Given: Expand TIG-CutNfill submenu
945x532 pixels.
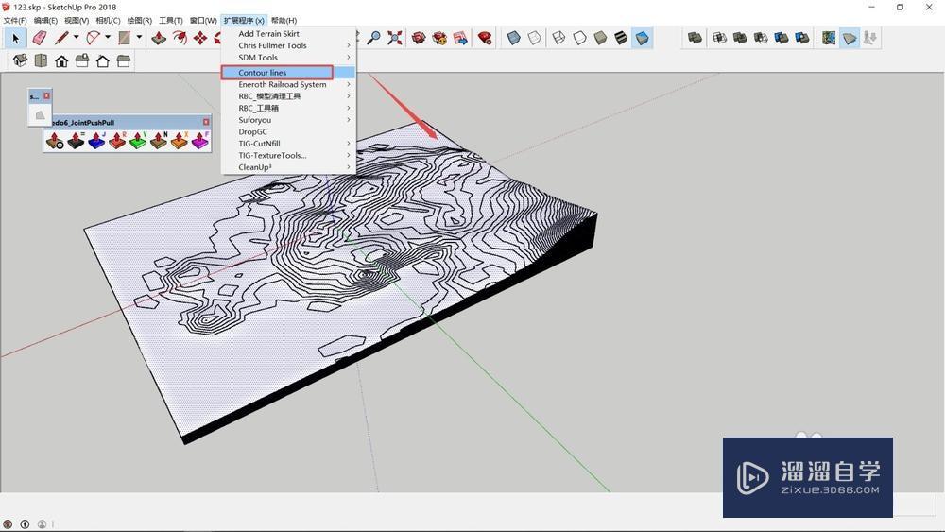Looking at the screenshot, I should (288, 144).
